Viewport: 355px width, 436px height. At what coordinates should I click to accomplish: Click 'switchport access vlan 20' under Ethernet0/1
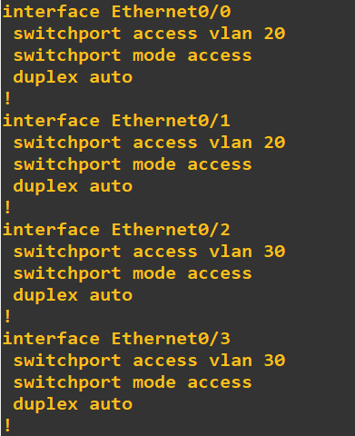[149, 143]
